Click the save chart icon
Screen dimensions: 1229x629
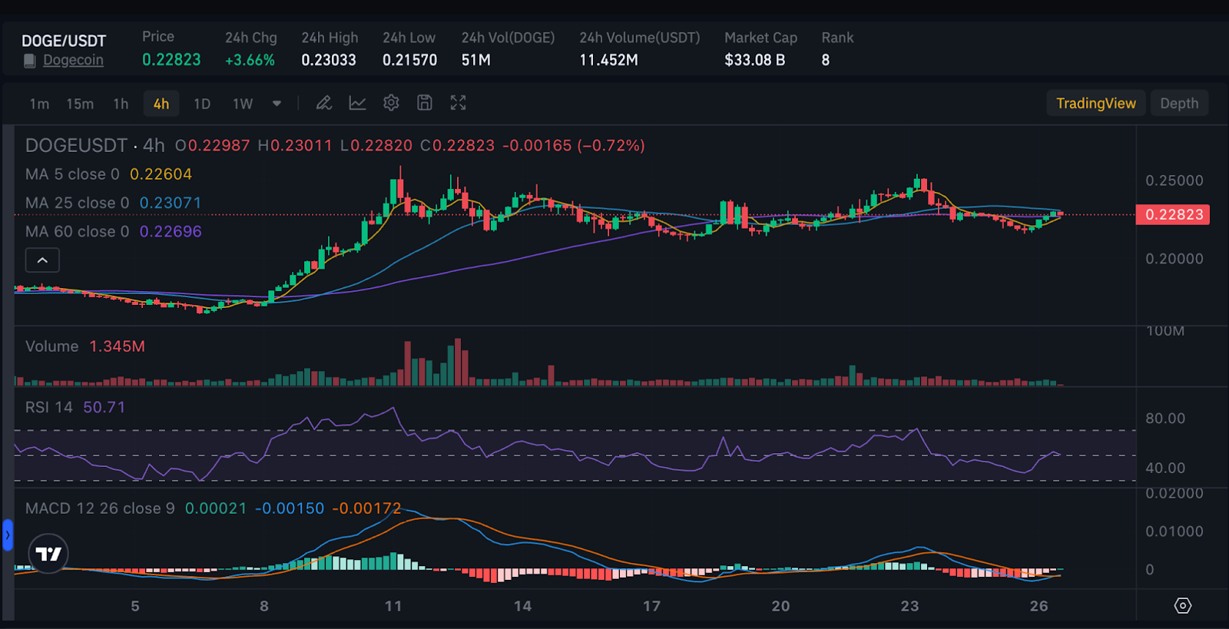pos(425,103)
